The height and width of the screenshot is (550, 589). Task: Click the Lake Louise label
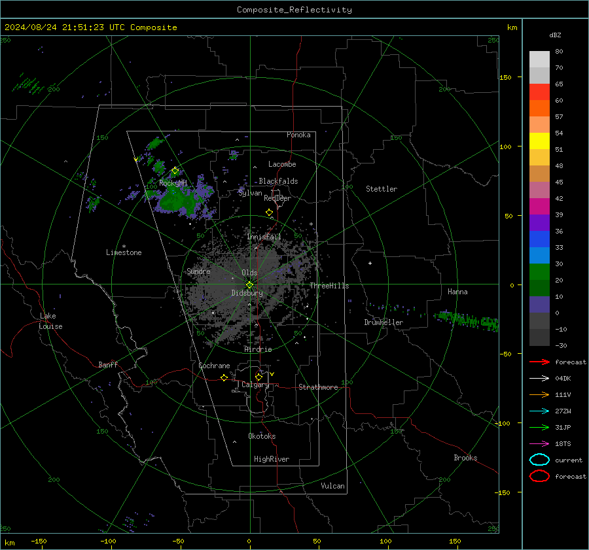pyautogui.click(x=50, y=321)
